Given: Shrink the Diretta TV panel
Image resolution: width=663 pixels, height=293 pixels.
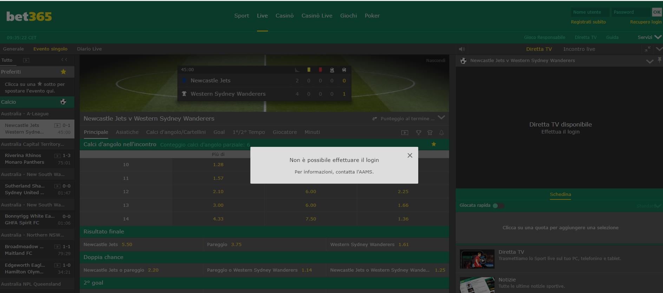Looking at the screenshot, I should click(648, 49).
